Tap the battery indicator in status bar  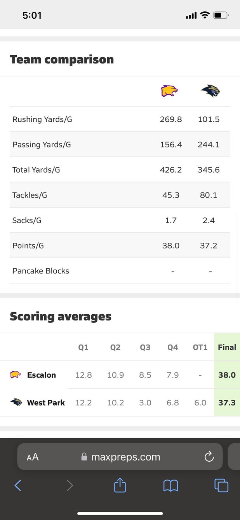tap(221, 16)
